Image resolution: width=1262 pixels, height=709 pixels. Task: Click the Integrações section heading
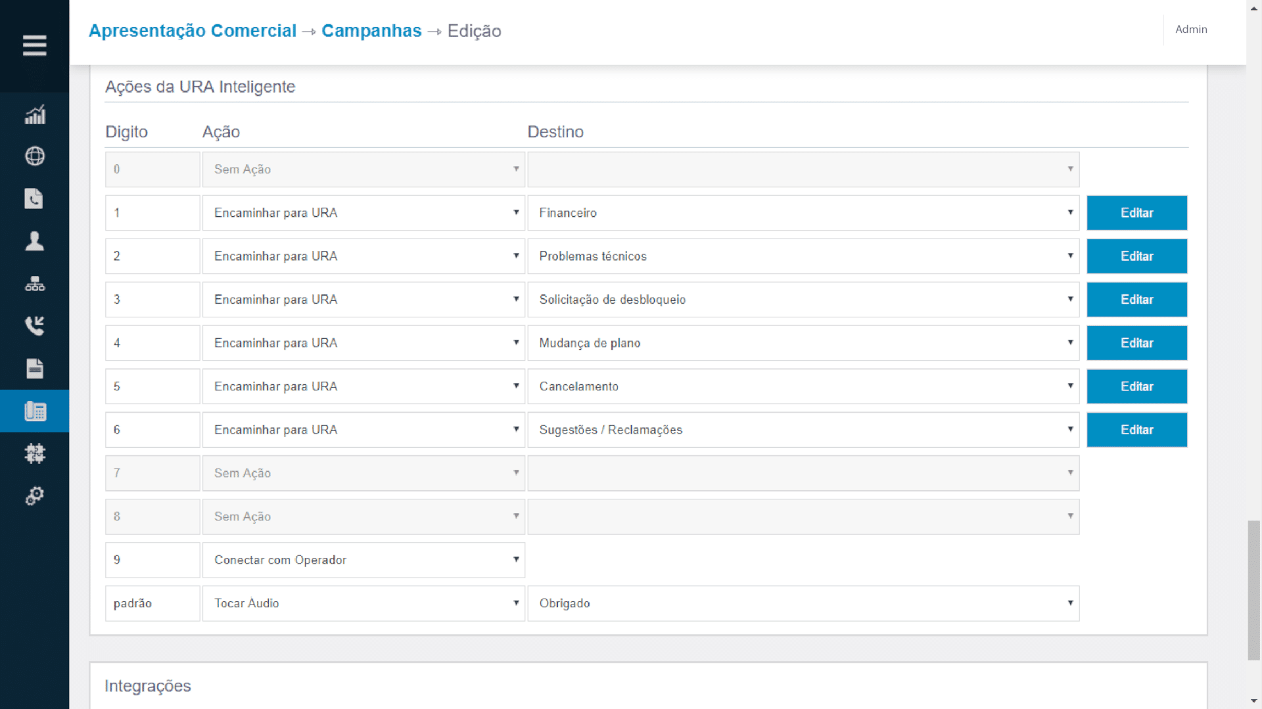pyautogui.click(x=148, y=686)
